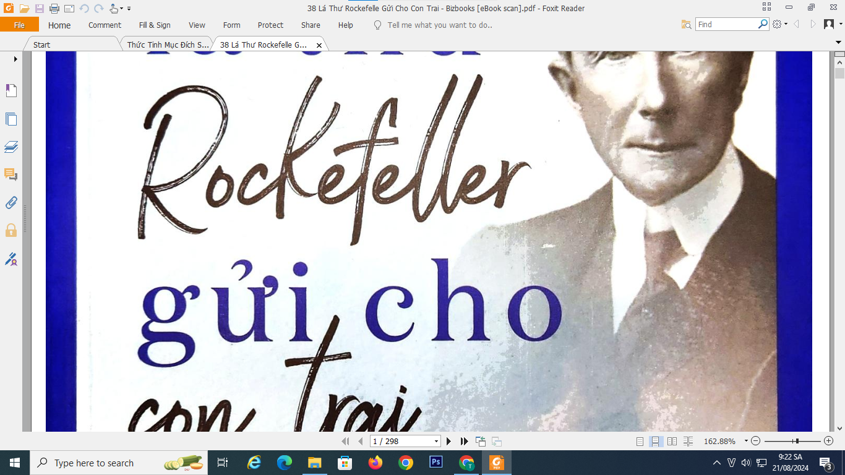Open the Form ribbon tab
The height and width of the screenshot is (475, 845).
(231, 25)
